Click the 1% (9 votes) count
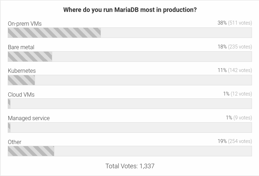The height and width of the screenshot is (176, 259). (239, 118)
